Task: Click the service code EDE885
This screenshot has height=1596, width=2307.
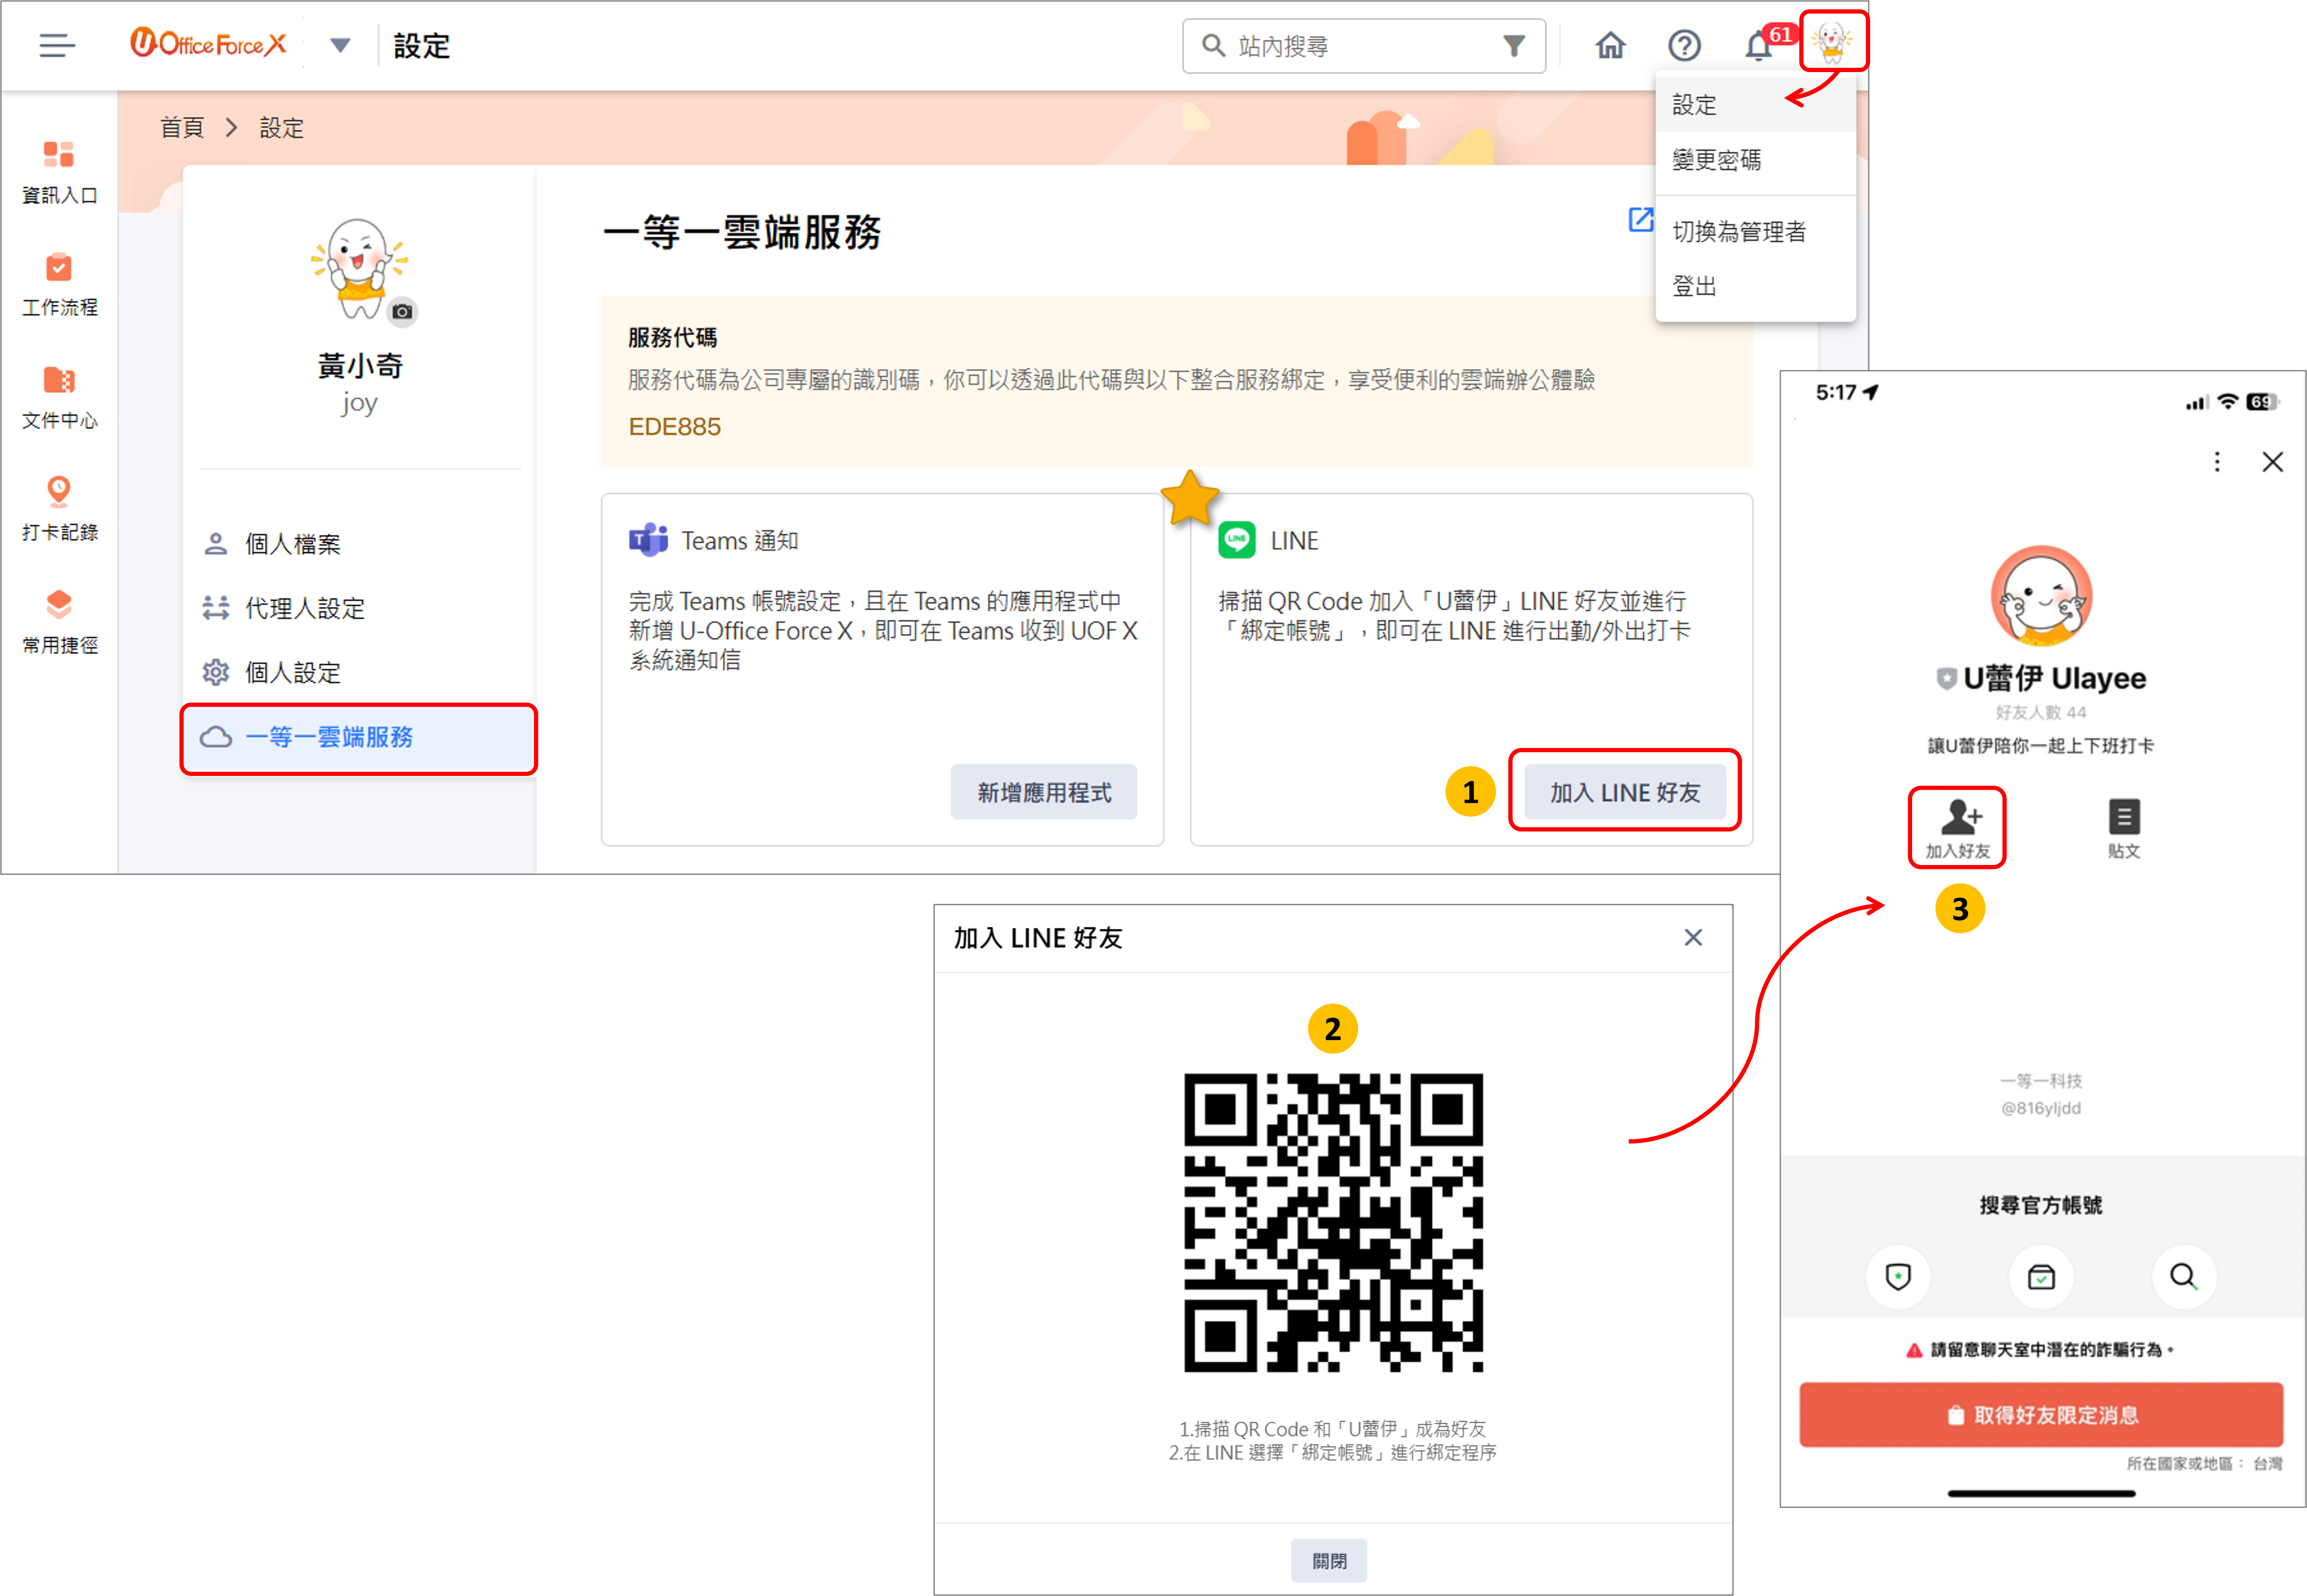Action: tap(674, 427)
